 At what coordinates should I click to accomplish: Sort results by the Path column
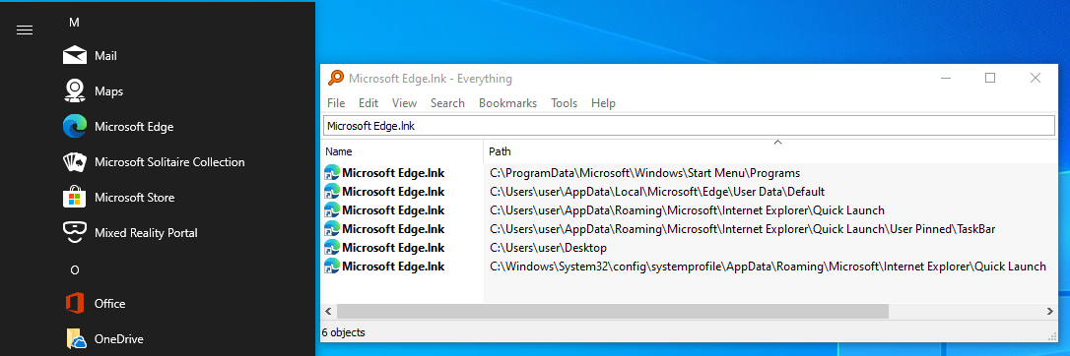(769, 151)
